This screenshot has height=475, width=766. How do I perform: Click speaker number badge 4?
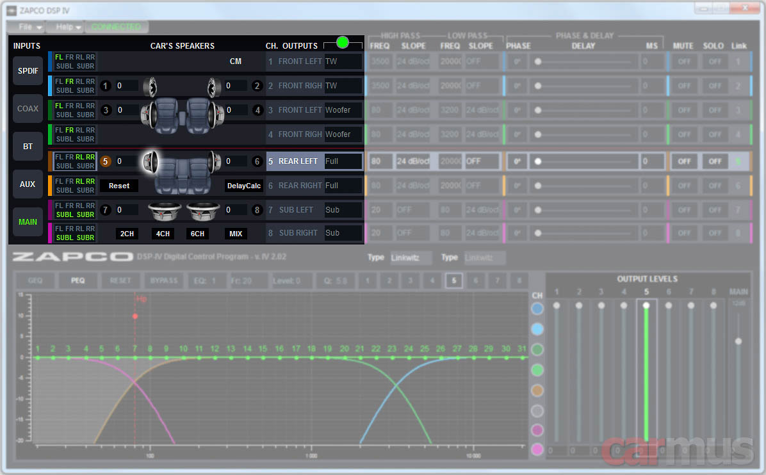click(257, 110)
